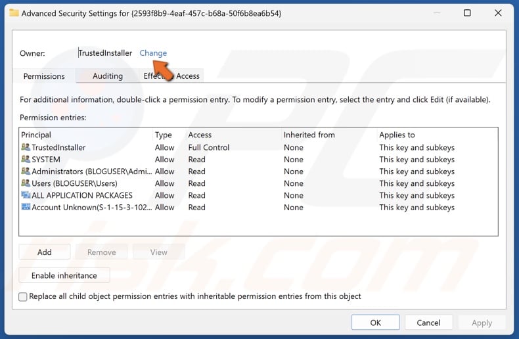Click the Users group icon
This screenshot has width=519, height=339.
click(x=26, y=183)
